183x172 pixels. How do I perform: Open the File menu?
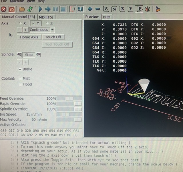tap(4, 1)
